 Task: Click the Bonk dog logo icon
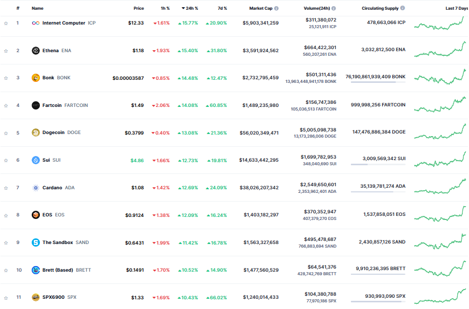pyautogui.click(x=36, y=78)
